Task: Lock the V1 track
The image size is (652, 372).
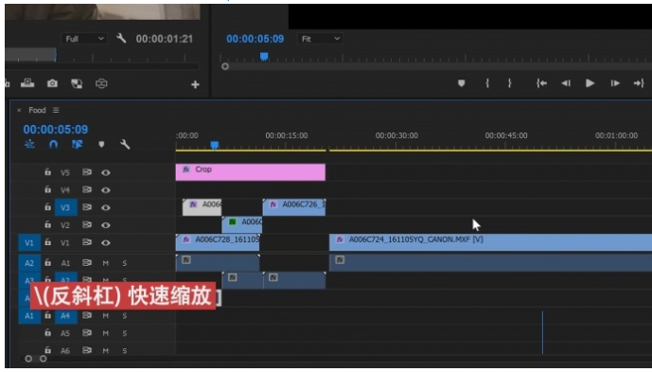Action: pos(48,241)
